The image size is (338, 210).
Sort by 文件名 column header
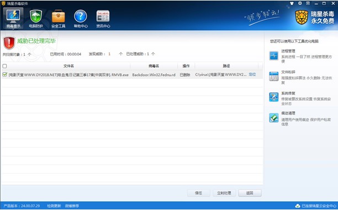[68, 66]
